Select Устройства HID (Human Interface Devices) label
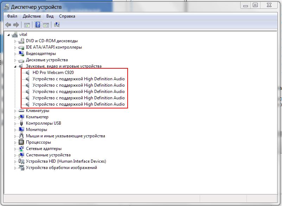Screen dimensions: 282x206 click(x=66, y=161)
